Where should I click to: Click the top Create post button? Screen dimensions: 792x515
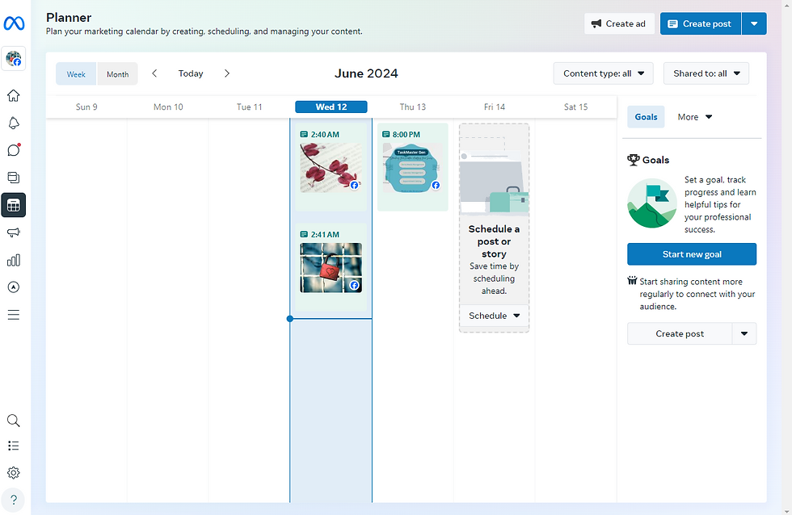point(701,23)
